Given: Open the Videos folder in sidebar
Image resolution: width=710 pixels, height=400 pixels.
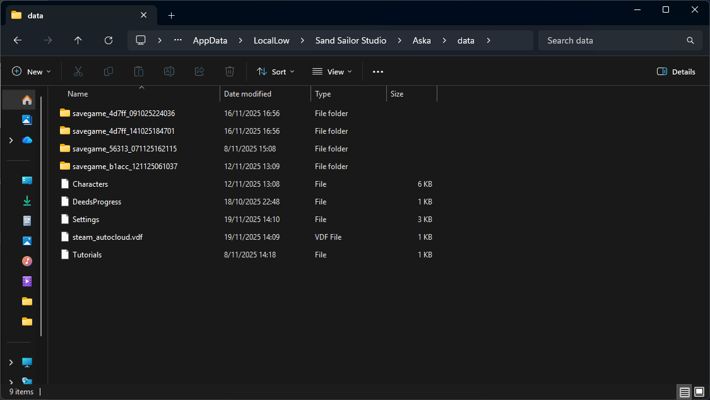Looking at the screenshot, I should [x=27, y=281].
